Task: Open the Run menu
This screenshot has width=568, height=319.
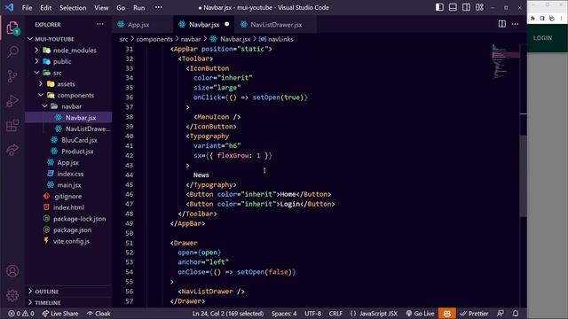Action: pos(138,8)
